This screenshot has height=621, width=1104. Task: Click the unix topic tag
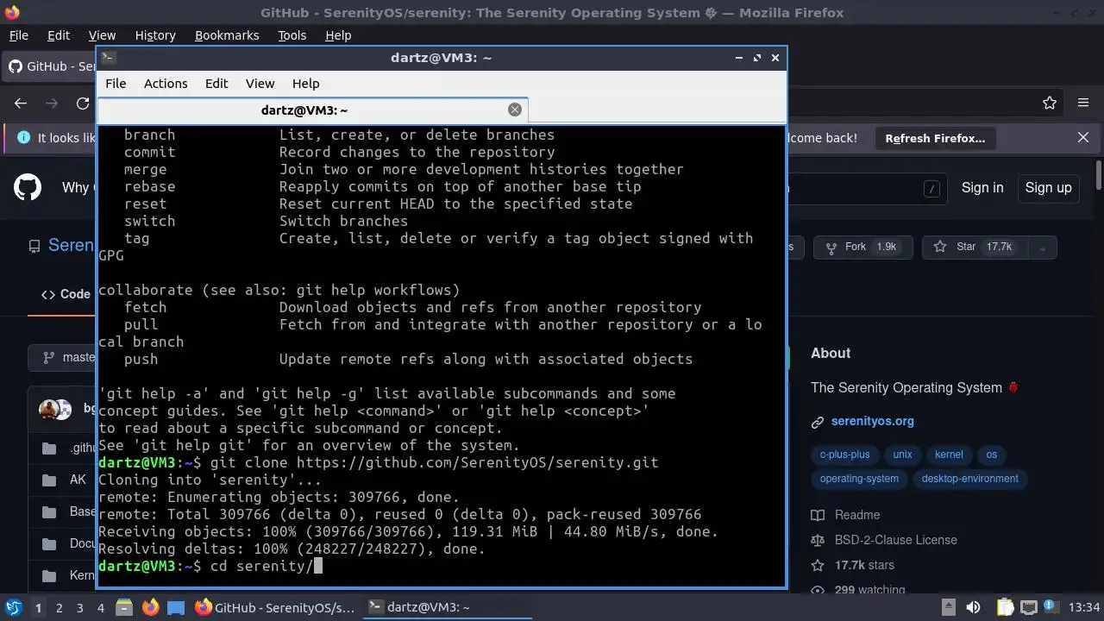902,455
